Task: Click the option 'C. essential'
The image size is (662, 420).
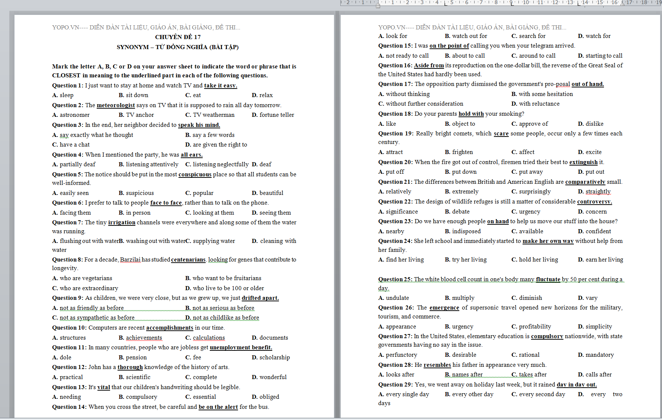Action: coord(200,397)
